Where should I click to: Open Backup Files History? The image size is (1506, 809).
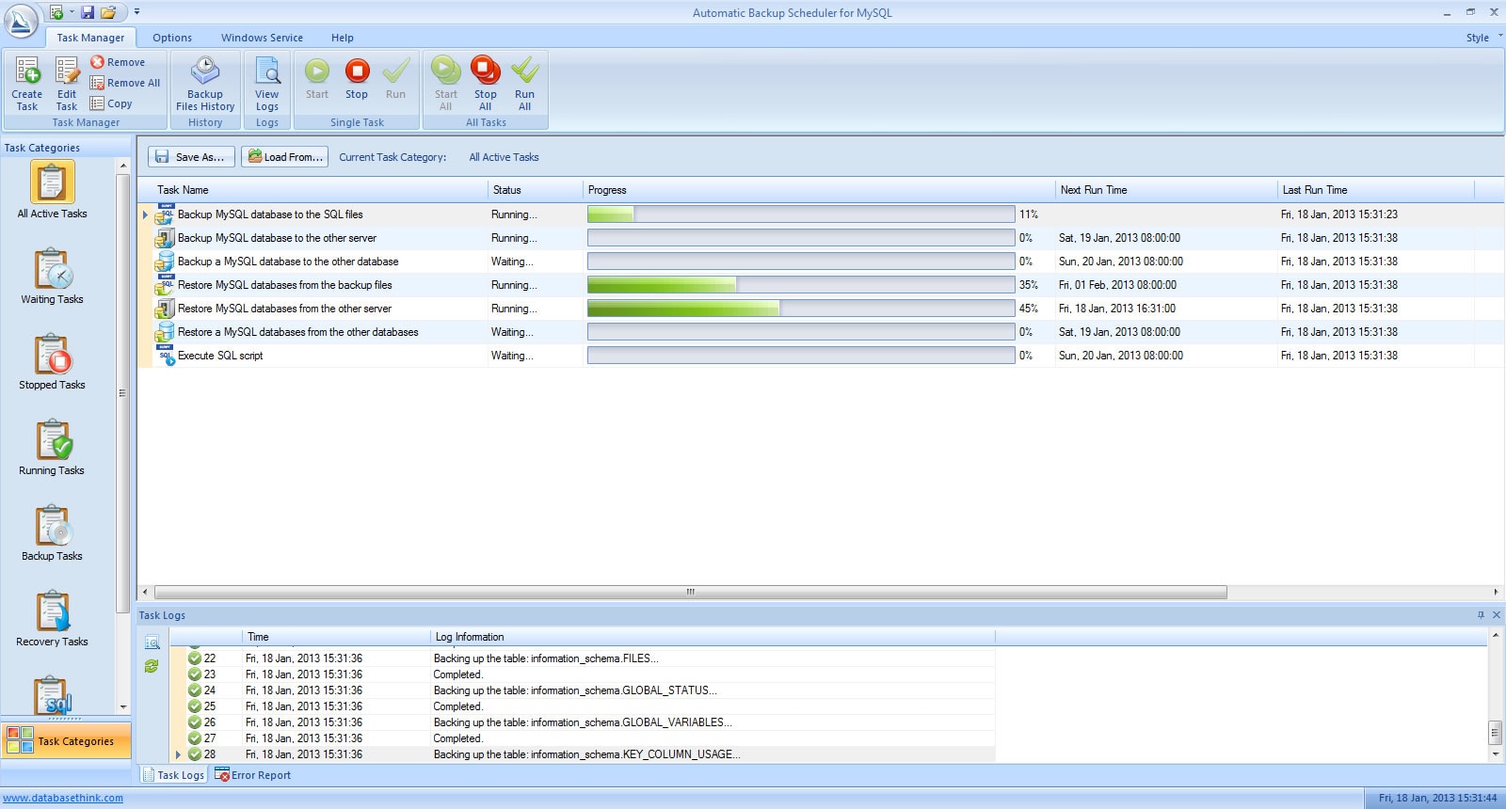tap(205, 85)
